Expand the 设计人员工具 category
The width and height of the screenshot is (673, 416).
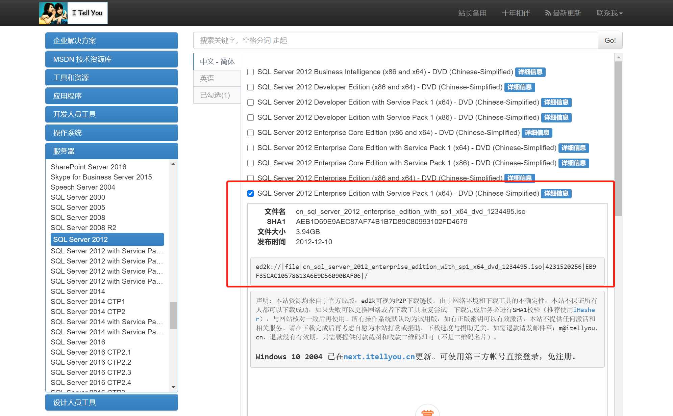(111, 402)
